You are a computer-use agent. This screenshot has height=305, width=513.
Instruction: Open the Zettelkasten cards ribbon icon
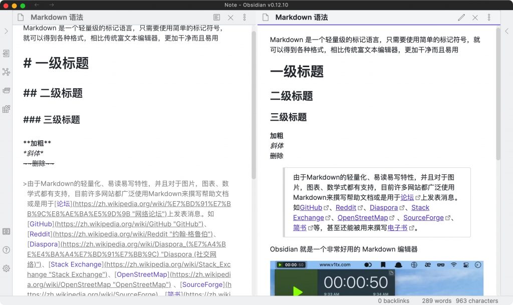(6, 90)
